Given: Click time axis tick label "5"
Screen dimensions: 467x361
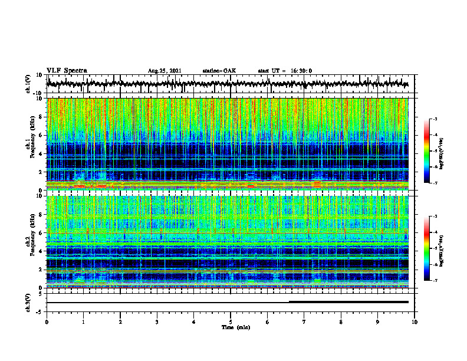Looking at the screenshot, I should [x=231, y=322].
